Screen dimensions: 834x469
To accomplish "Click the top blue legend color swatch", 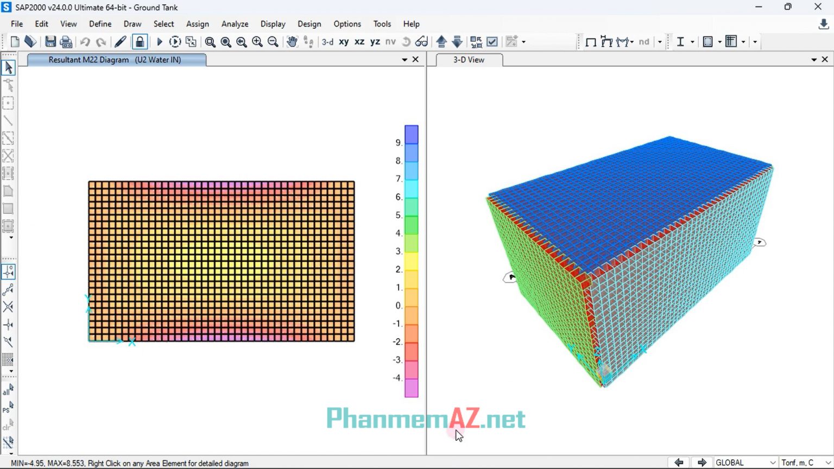I will click(412, 134).
